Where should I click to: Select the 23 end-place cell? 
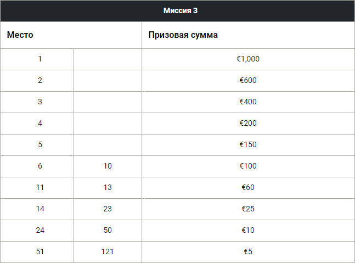point(108,209)
